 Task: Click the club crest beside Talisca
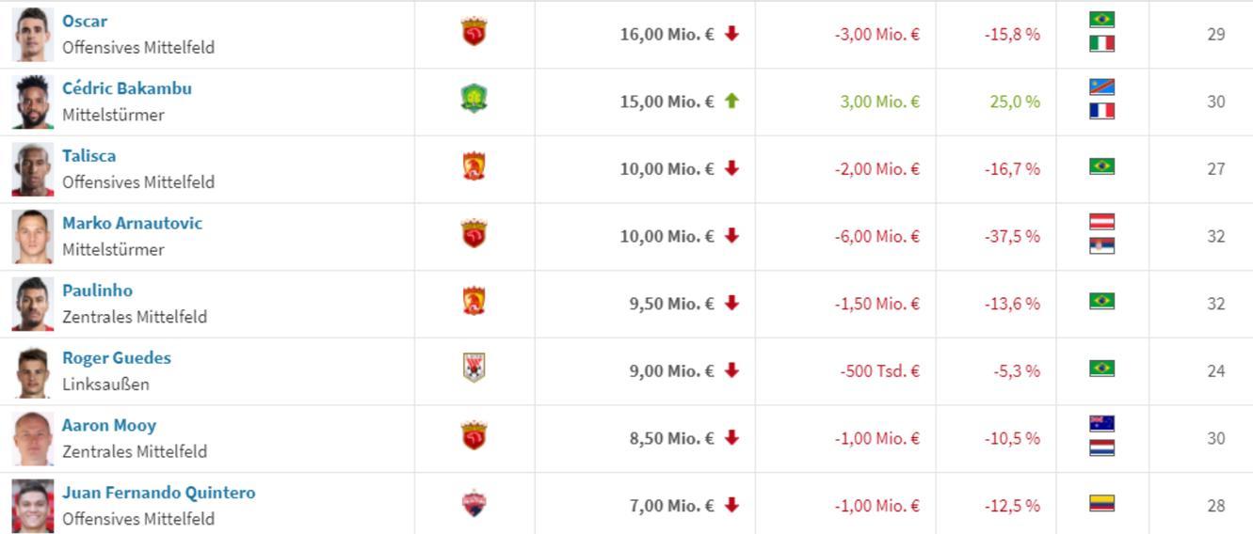(x=474, y=167)
